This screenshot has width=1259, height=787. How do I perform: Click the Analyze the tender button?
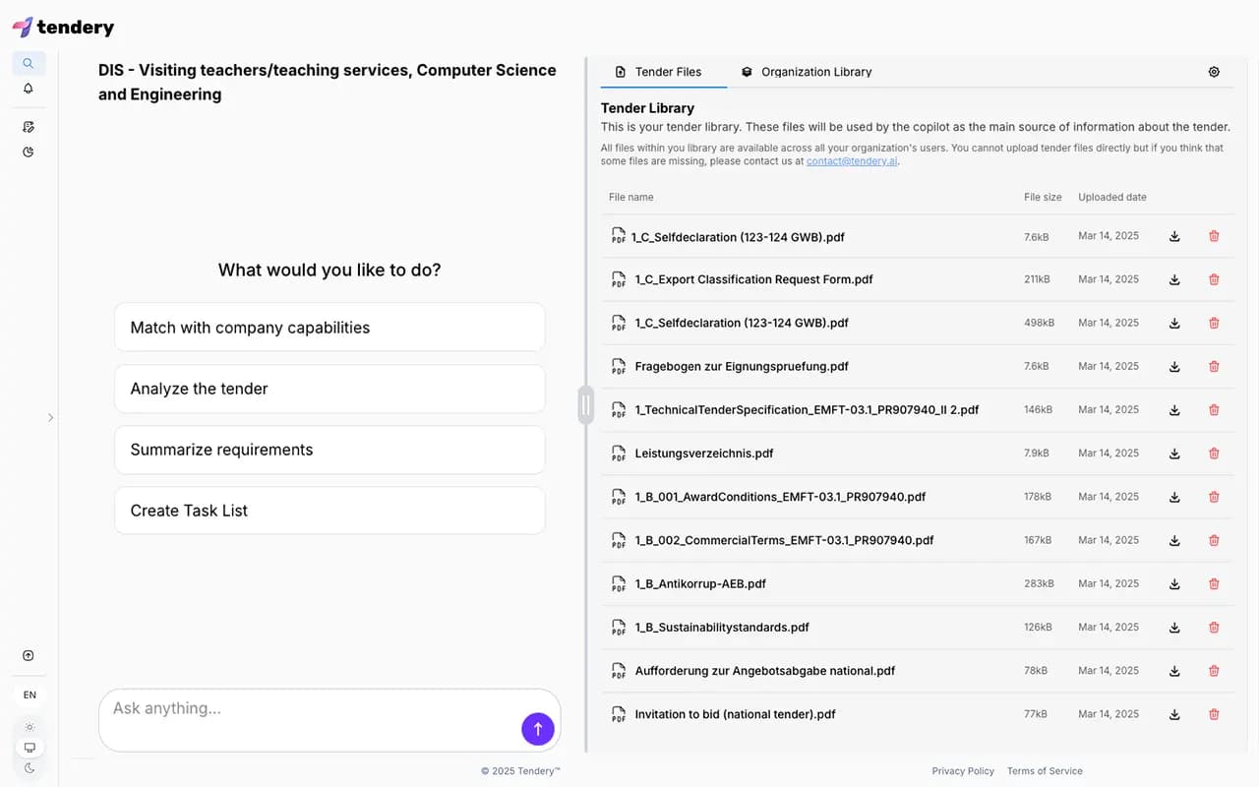pos(330,389)
